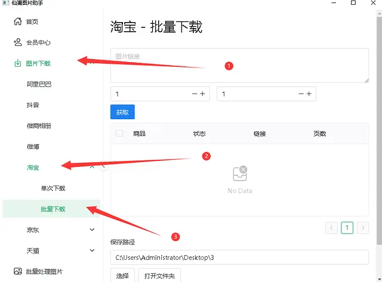Open the 首页 home icon
382x282 pixels.
(x=17, y=21)
